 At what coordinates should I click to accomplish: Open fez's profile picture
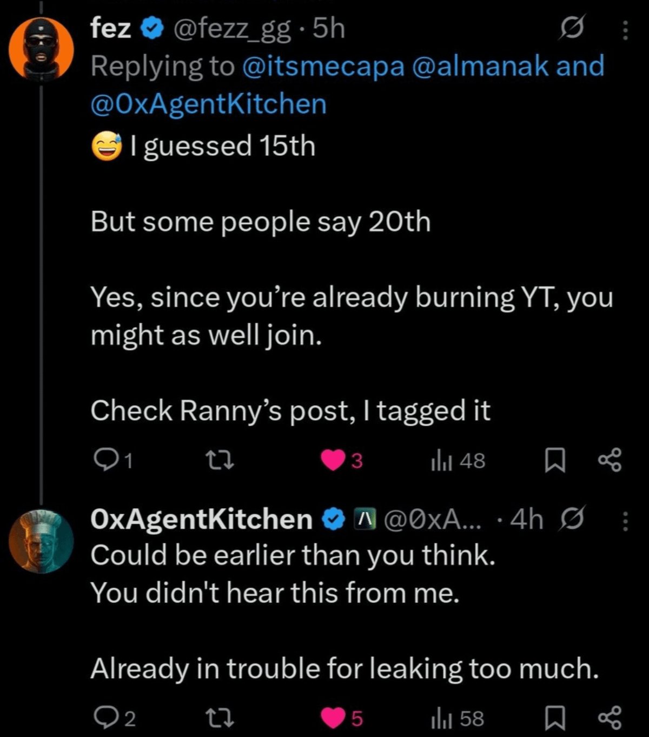(x=41, y=49)
